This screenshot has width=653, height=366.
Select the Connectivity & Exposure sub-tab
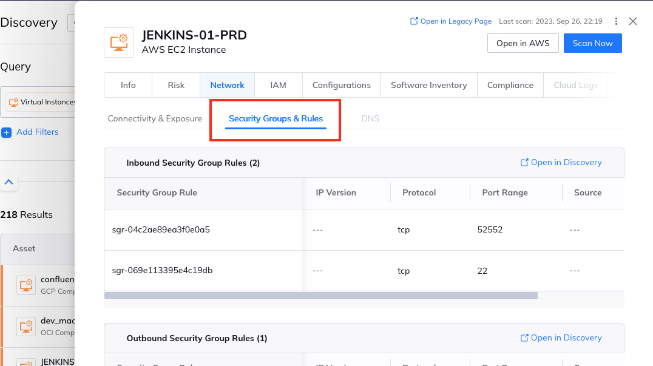point(155,119)
